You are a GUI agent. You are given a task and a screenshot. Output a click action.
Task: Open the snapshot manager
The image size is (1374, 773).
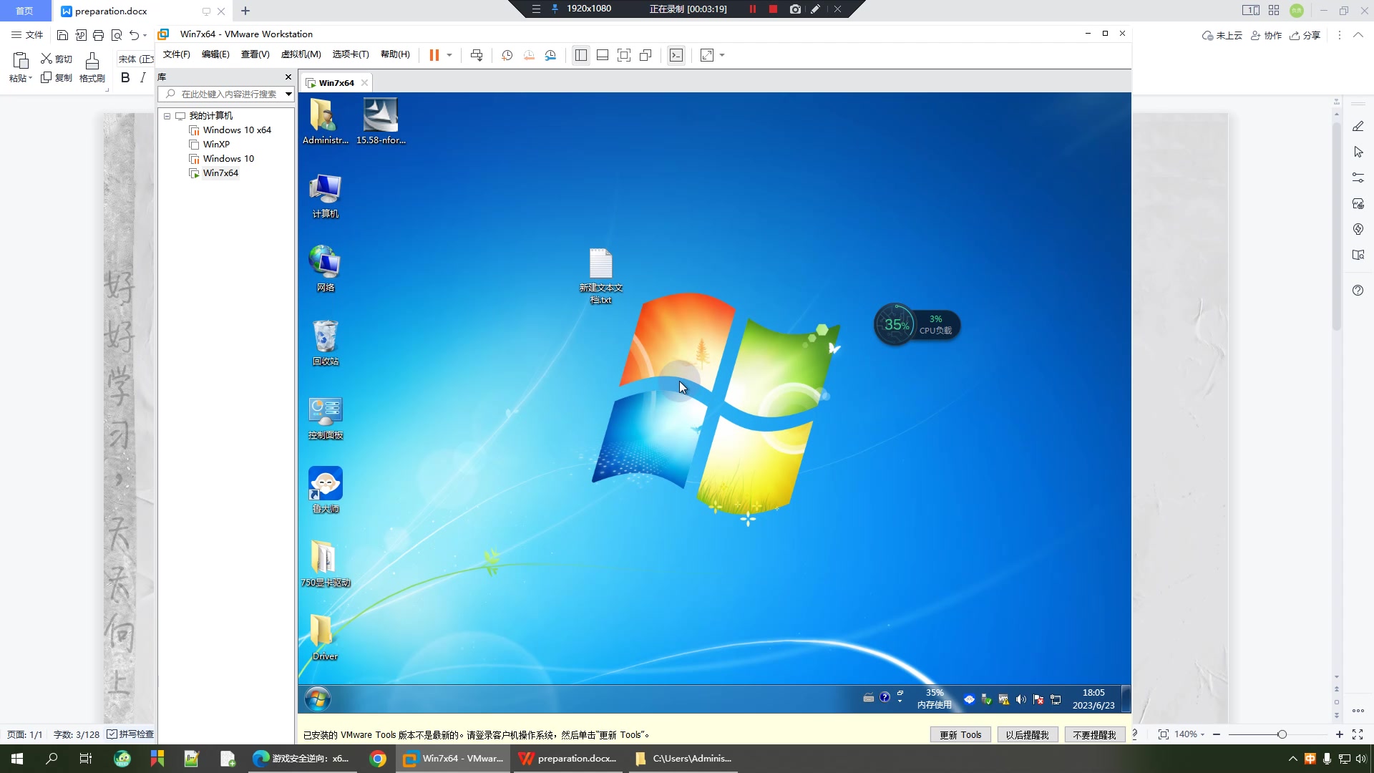pos(550,55)
